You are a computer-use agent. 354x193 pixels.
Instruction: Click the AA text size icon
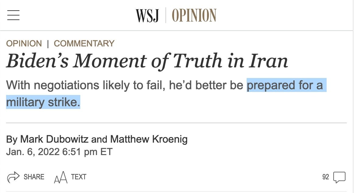(60, 178)
